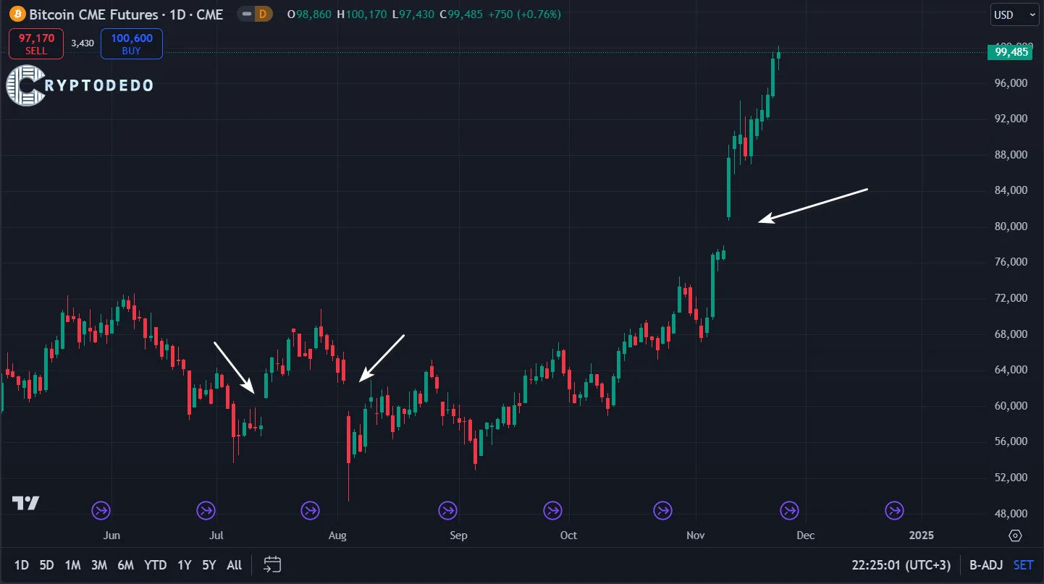
Task: Select the 1M date range
Action: (x=72, y=565)
